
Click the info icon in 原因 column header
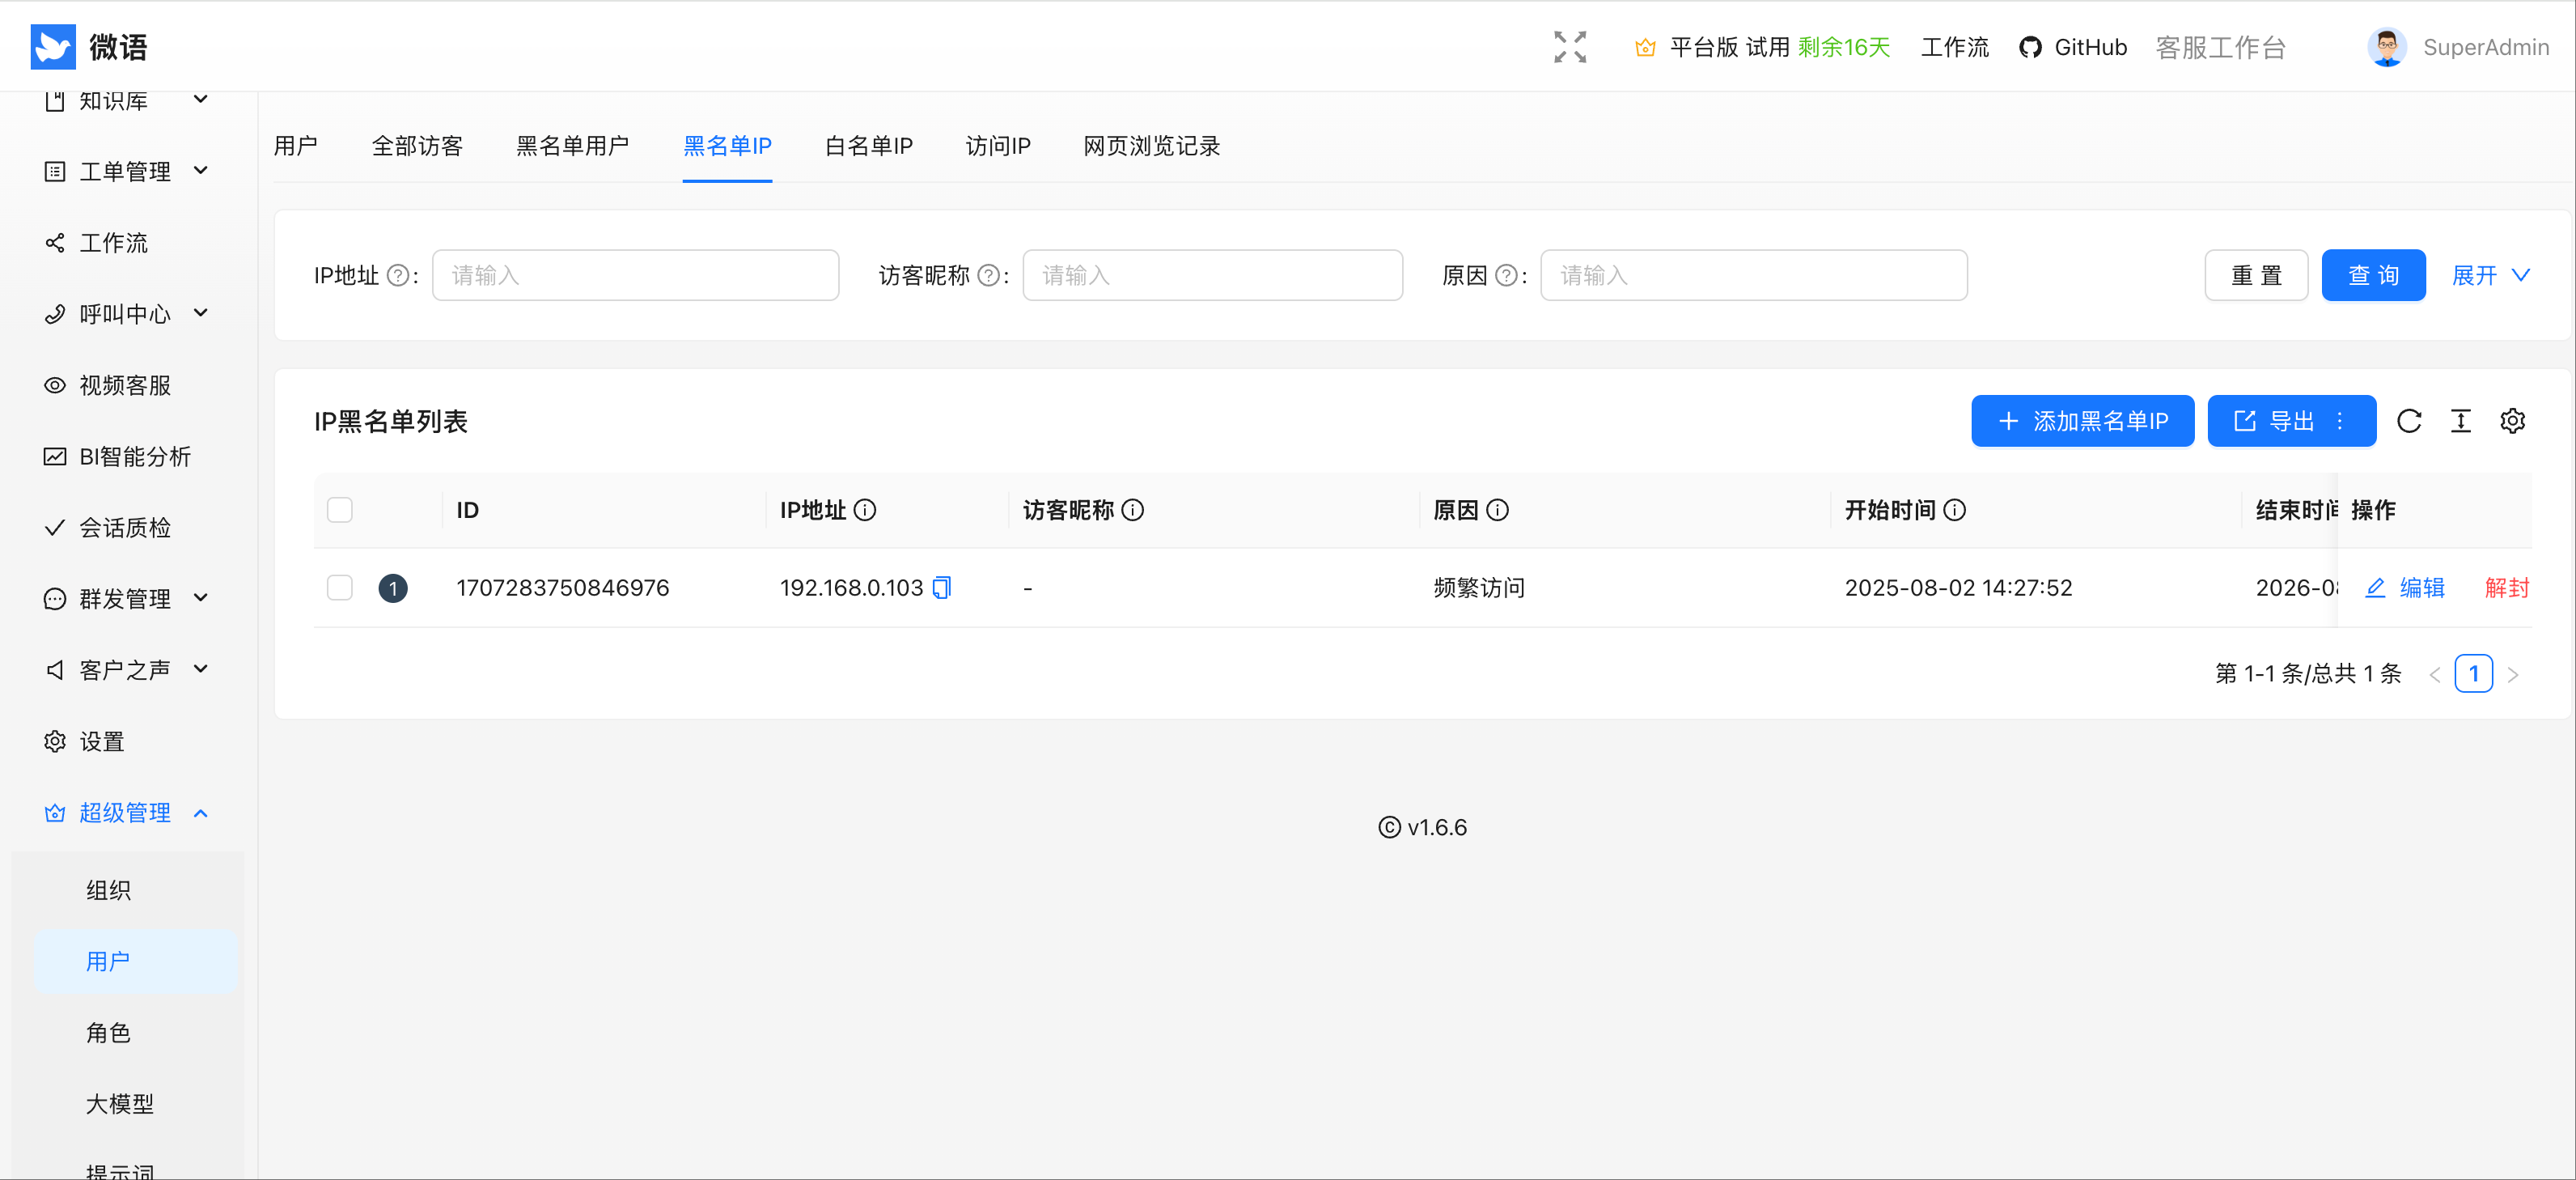1497,510
